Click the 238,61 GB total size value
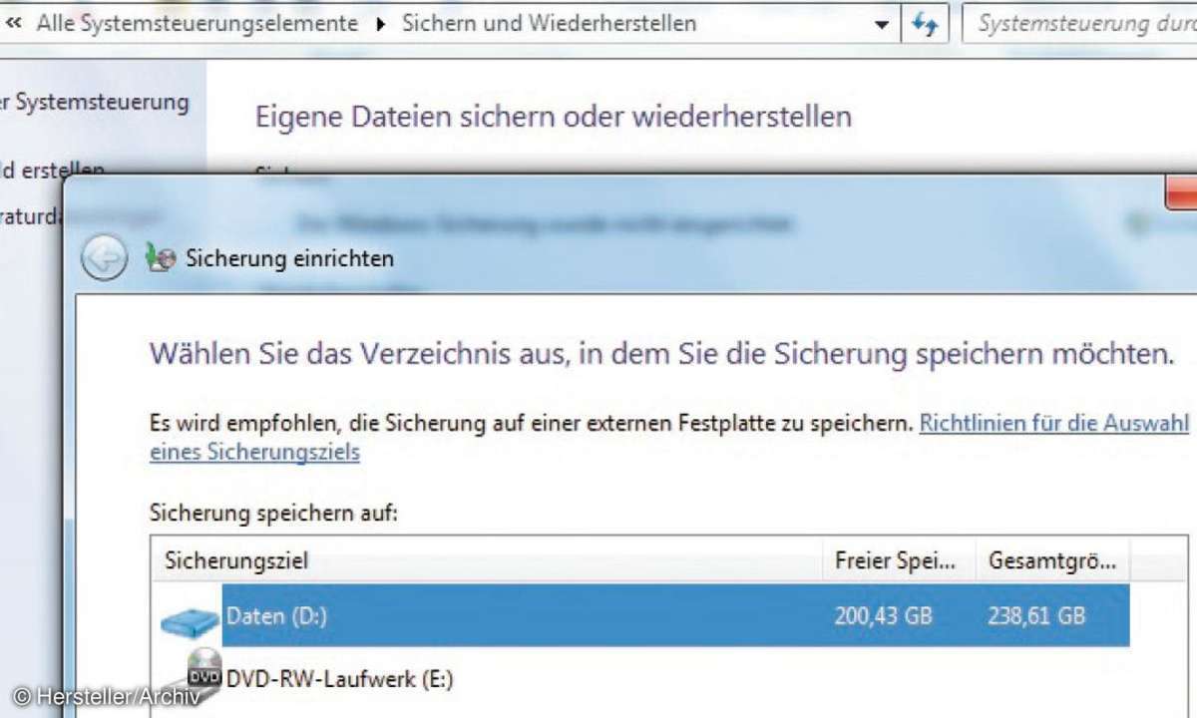Screen dimensions: 1197x718 point(1036,616)
